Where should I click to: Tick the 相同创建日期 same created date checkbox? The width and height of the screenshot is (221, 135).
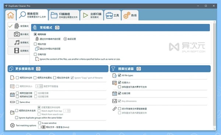coord(17,93)
